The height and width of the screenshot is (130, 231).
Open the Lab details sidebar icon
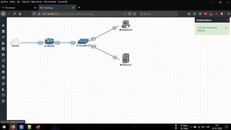[x=3, y=78]
